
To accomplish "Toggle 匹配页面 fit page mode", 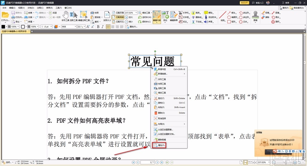I will click(118, 13).
